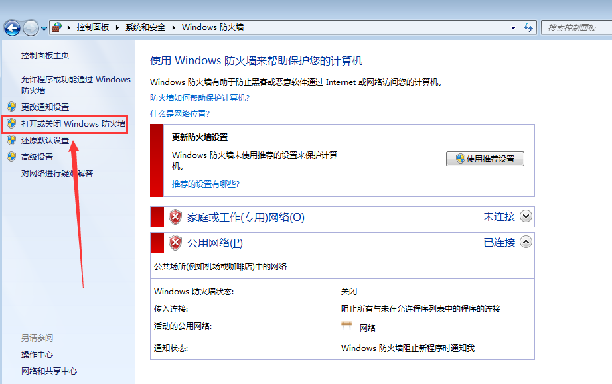Expand arrow after the address bar icon

pyautogui.click(x=69, y=27)
